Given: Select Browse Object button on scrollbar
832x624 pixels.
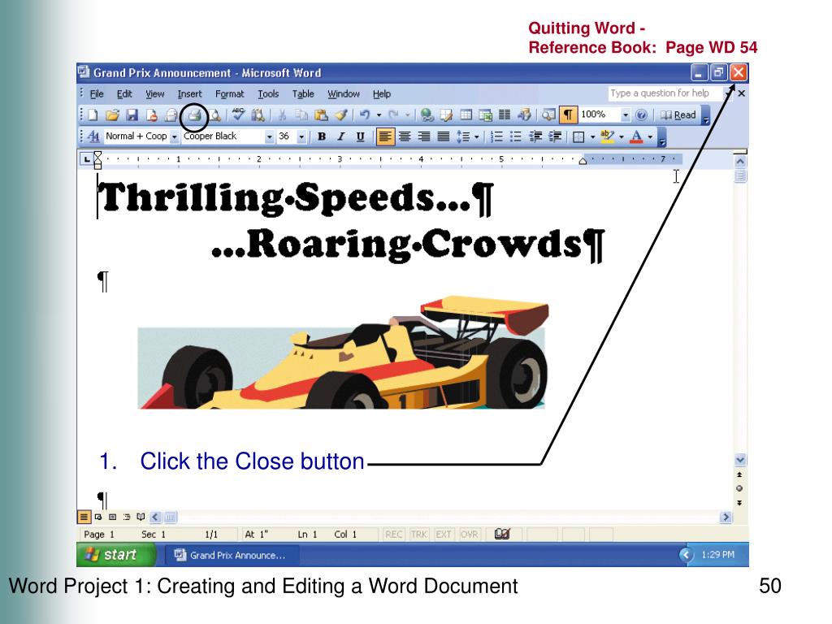Looking at the screenshot, I should click(x=739, y=488).
